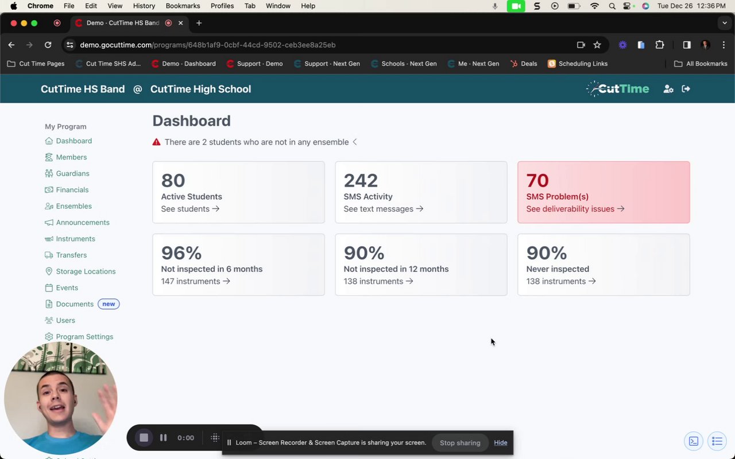Select the Demo - CutTime HS Band tab
This screenshot has height=459, width=735.
[x=129, y=23]
